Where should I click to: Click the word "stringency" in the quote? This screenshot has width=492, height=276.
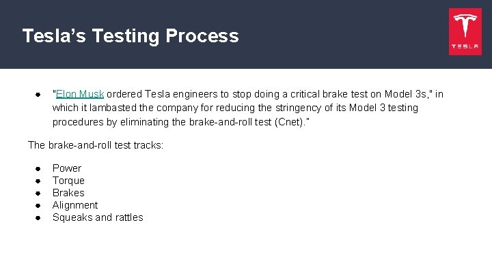pos(296,108)
